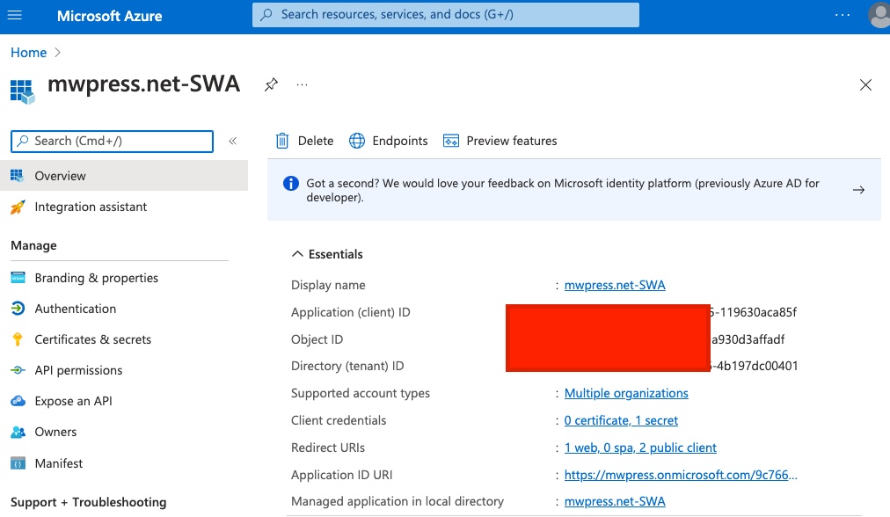Open Multiple organizations account types link

tap(626, 393)
